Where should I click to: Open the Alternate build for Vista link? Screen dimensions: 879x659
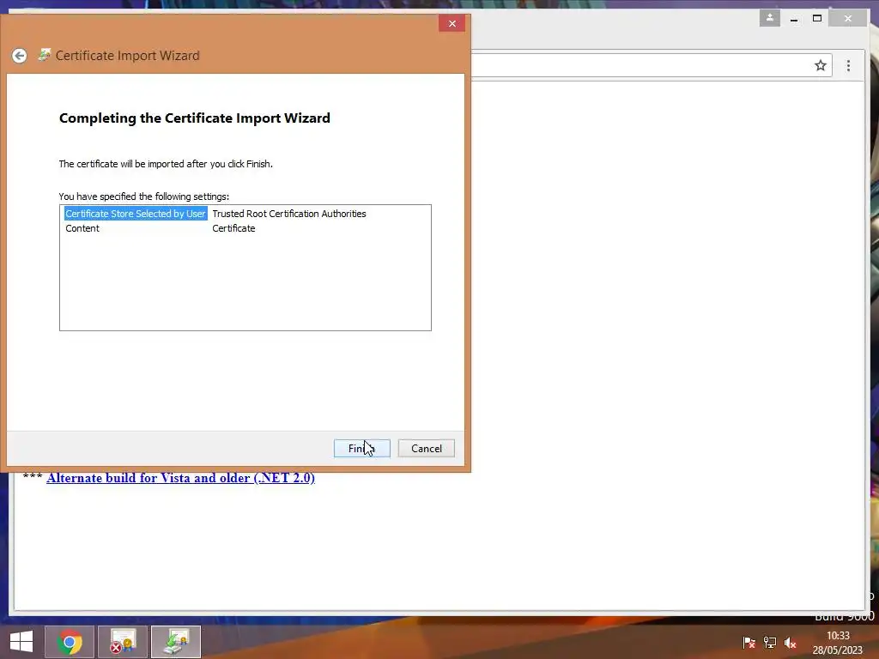tap(180, 478)
